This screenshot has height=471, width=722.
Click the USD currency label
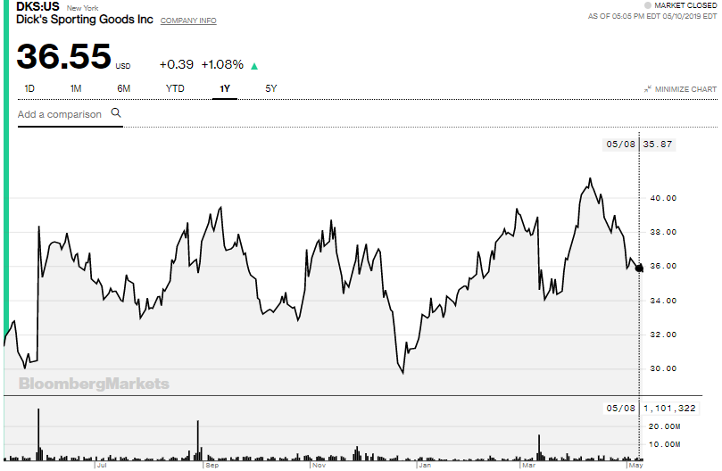pyautogui.click(x=123, y=66)
